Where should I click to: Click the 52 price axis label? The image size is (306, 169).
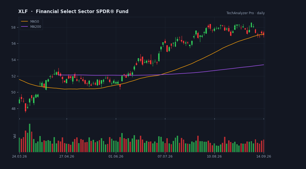pyautogui.click(x=14, y=76)
